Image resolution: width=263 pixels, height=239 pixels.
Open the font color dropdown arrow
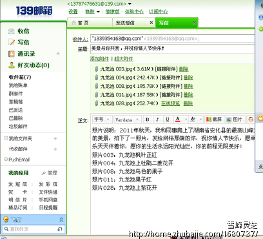186,119
